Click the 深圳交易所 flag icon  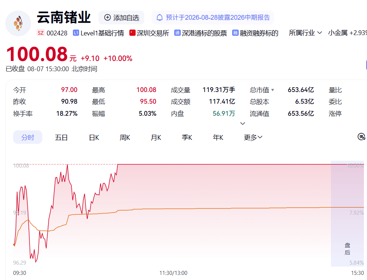[x=132, y=33]
